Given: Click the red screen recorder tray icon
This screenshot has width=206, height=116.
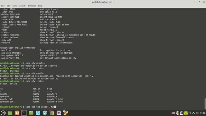Looking at the screenshot, I should (x=173, y=113).
